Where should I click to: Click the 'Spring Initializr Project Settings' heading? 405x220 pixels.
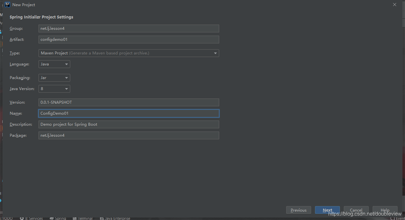(41, 17)
